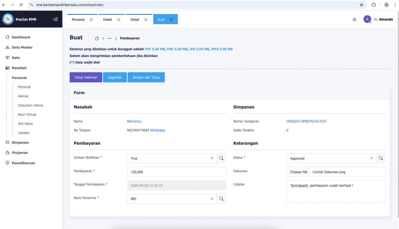This screenshot has height=229, width=399.
Task: Switch to the Personal tab
Action: (78, 19)
